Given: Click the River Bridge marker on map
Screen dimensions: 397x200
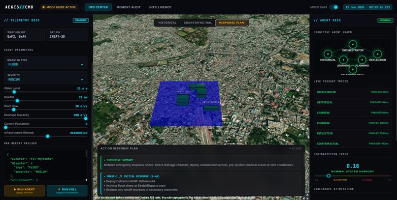Looking at the screenshot, I should pyautogui.click(x=211, y=108).
